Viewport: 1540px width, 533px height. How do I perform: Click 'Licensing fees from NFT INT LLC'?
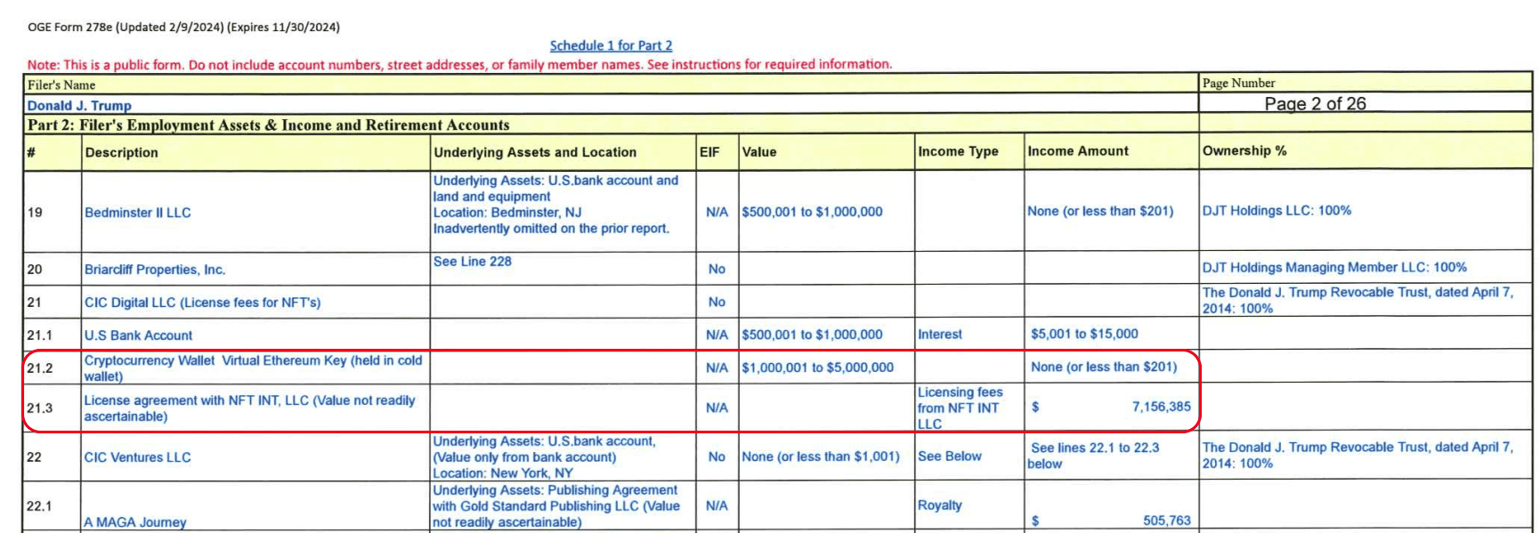coord(960,408)
